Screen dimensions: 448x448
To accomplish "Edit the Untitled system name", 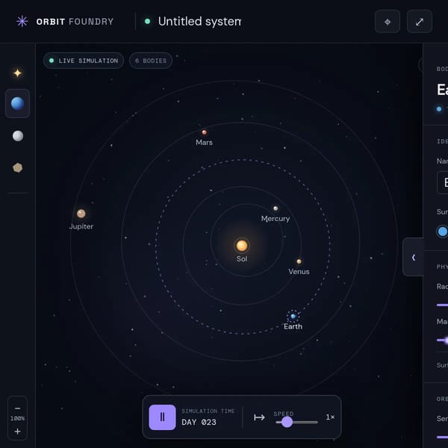I will pyautogui.click(x=199, y=22).
